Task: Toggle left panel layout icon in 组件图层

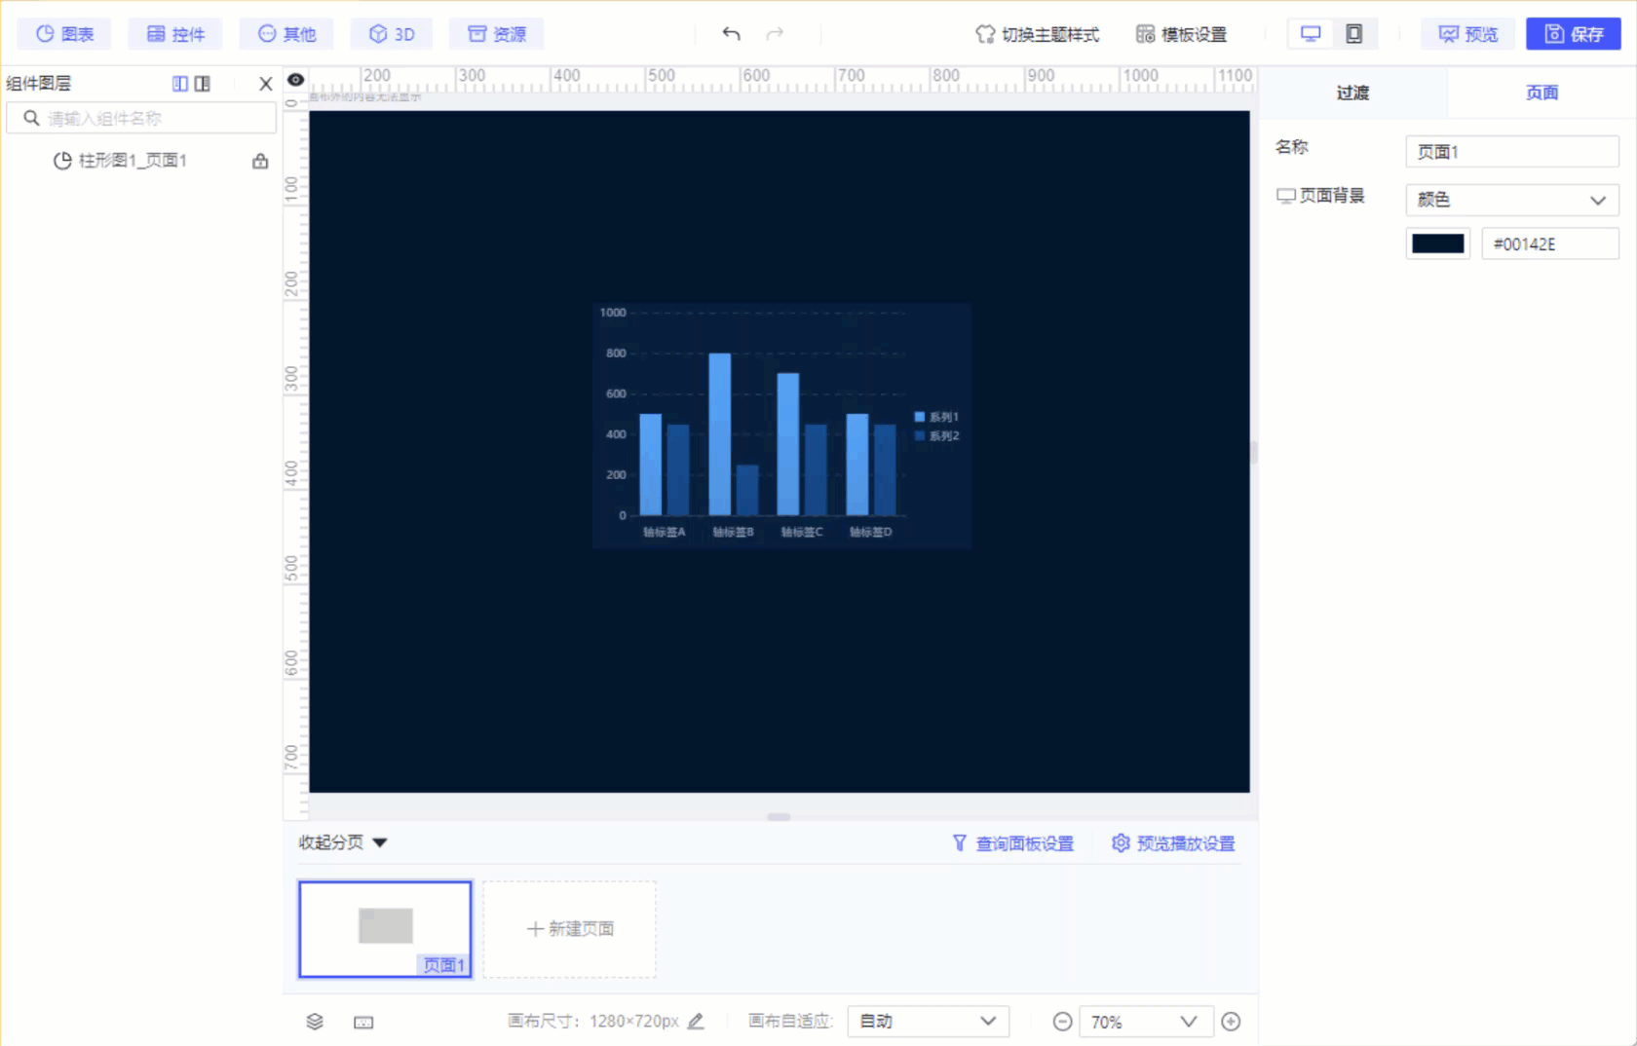Action: (180, 84)
